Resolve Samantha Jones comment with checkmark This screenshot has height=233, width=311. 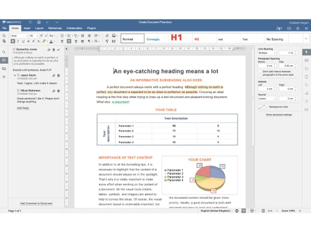tap(58, 50)
